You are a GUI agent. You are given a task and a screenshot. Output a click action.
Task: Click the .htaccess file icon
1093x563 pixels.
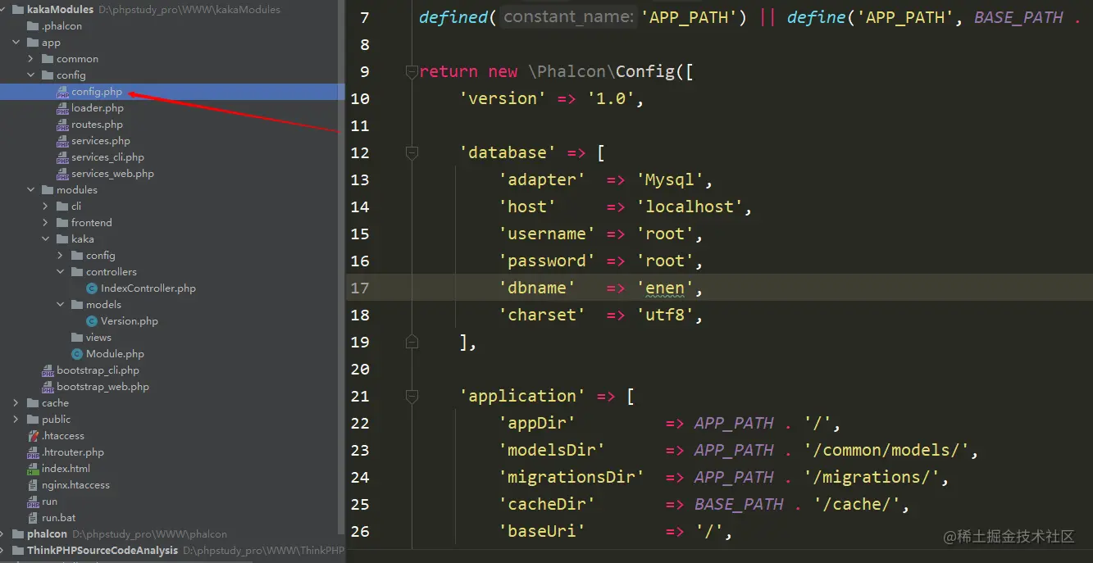coord(33,436)
